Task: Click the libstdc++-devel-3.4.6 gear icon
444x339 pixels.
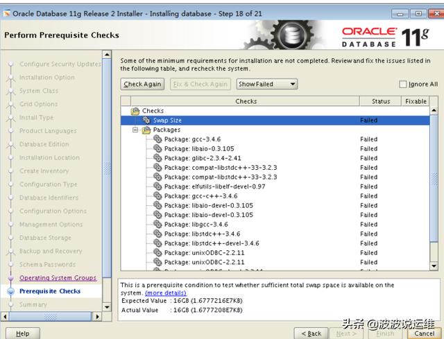Action: pyautogui.click(x=157, y=243)
